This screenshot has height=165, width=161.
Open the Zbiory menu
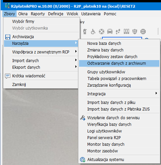9,14
